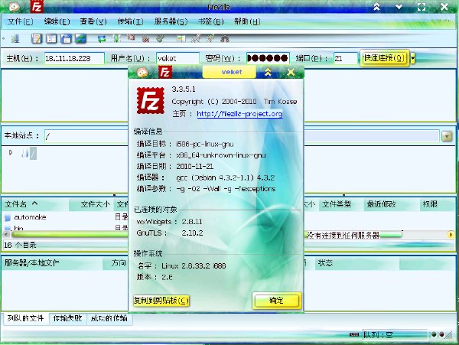
Task: Click the disconnect from server icon
Action: tap(145, 38)
